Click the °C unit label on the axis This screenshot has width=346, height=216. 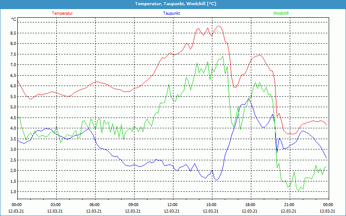point(14,19)
